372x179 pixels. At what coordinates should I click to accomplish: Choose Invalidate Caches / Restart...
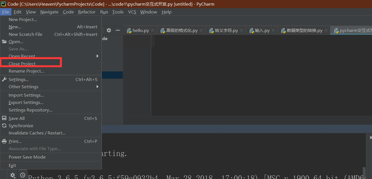pos(51,133)
